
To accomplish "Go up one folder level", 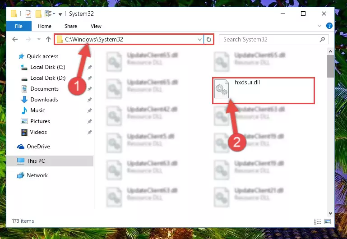I will 48,39.
